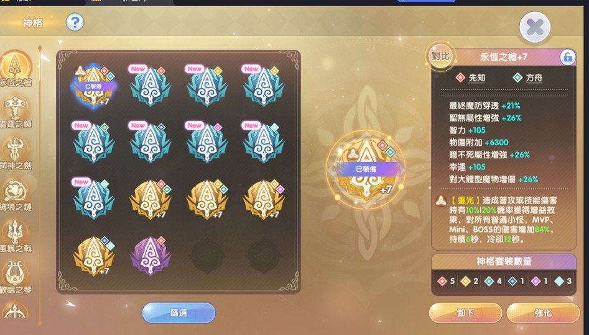
Task: Select 縛狼之鏈 icon in sidebar
Action: click(x=16, y=195)
